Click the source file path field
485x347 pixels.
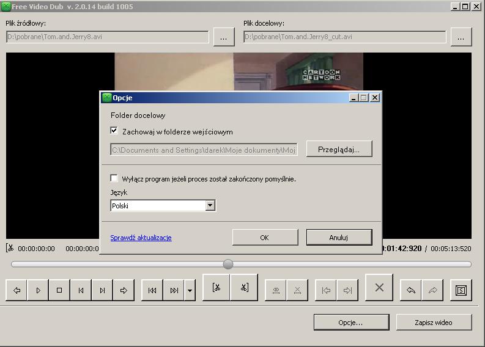[x=107, y=37]
